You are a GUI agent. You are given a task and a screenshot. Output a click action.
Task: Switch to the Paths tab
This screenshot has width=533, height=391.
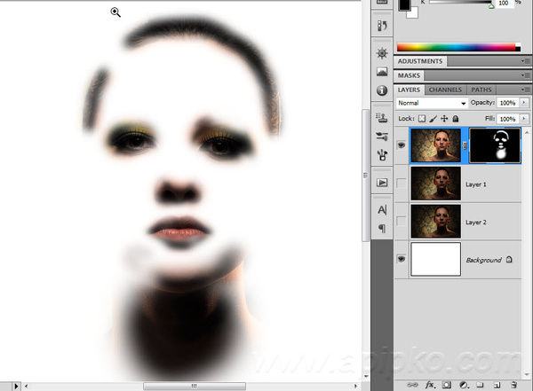point(481,90)
